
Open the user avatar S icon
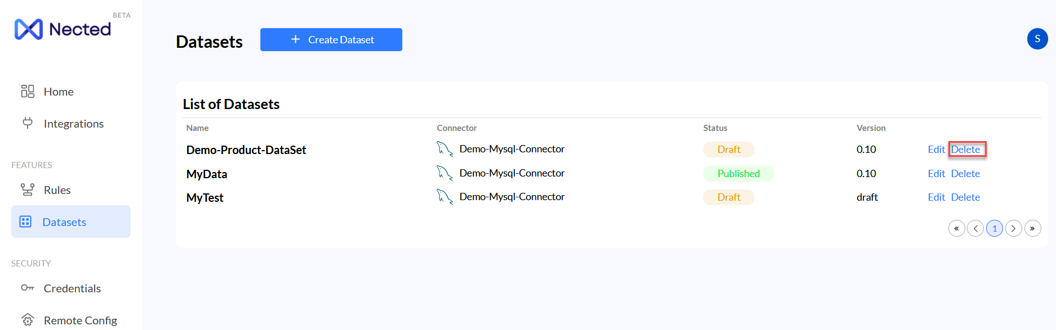coord(1037,39)
